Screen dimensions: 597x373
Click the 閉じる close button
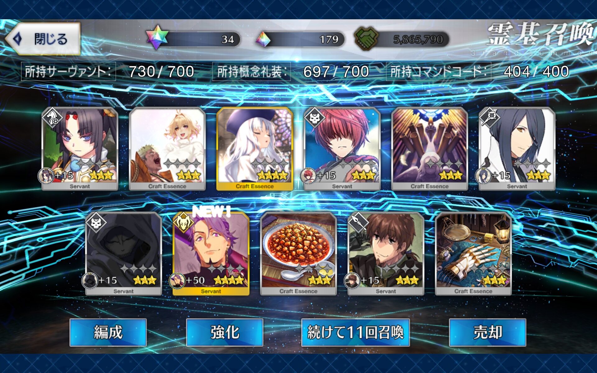click(x=43, y=39)
